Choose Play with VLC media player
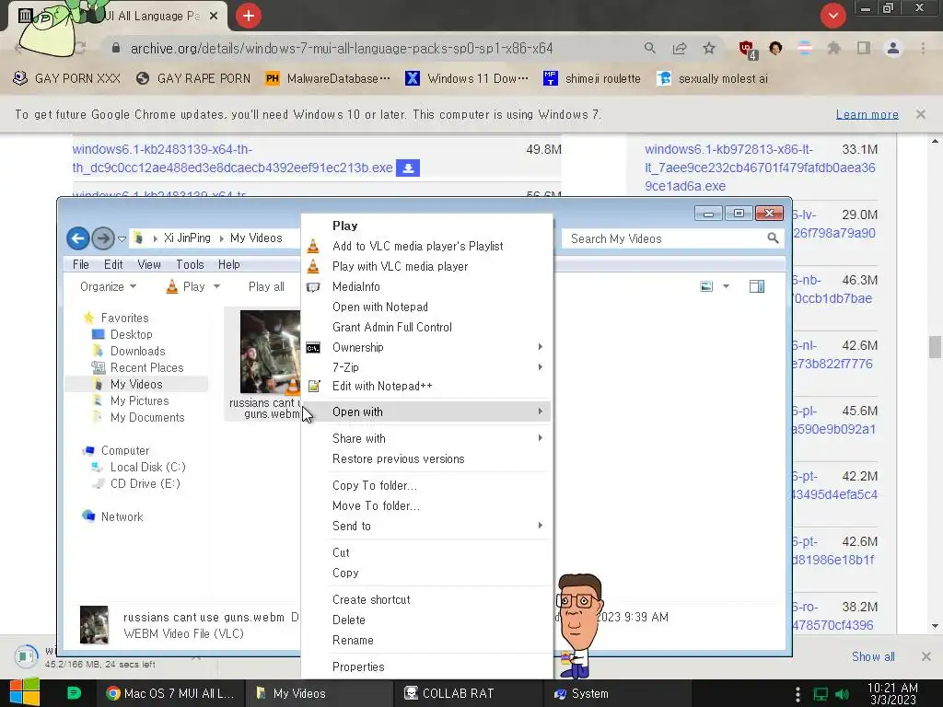 coord(426,266)
